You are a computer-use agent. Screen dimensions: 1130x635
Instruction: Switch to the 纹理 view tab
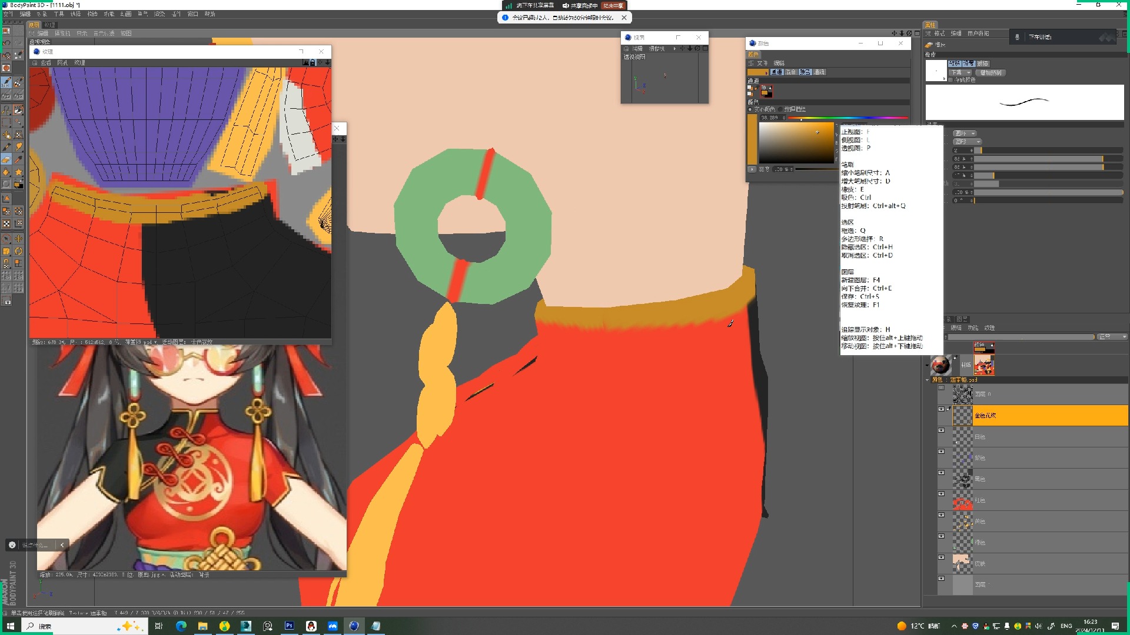[x=49, y=25]
